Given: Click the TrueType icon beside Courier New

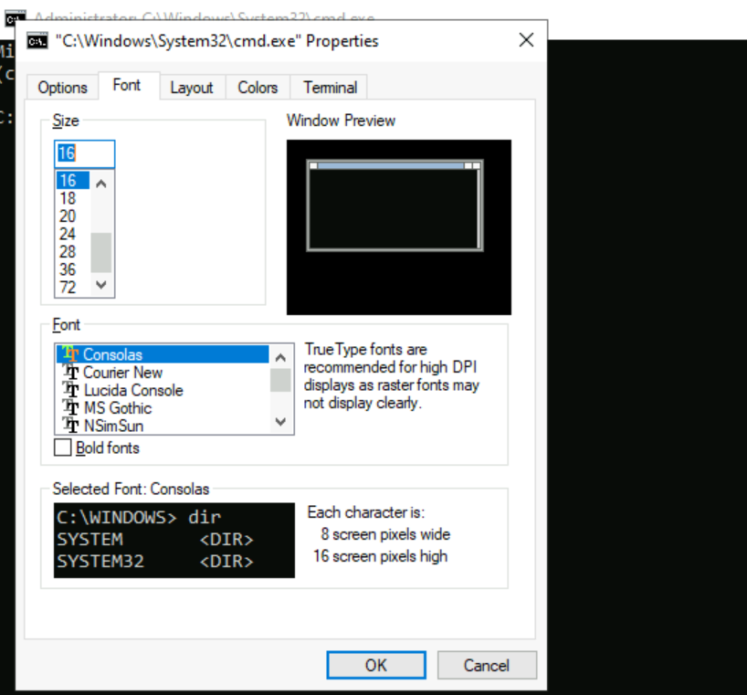Looking at the screenshot, I should [71, 372].
